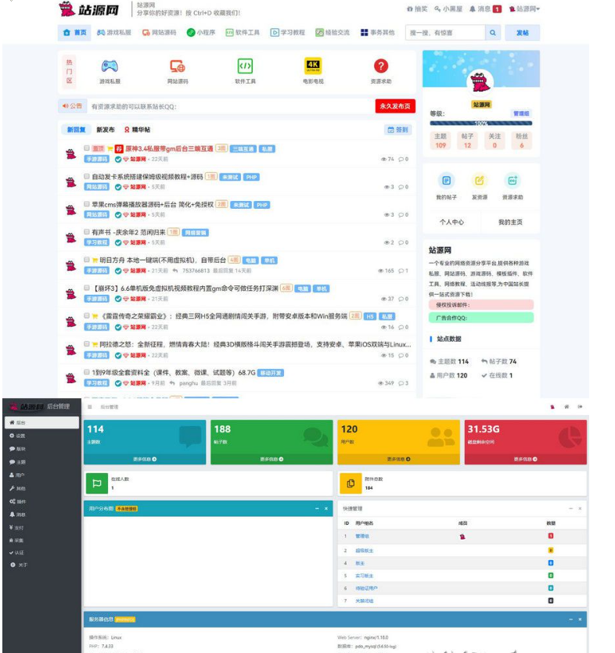This screenshot has height=653, width=615.
Task: Toggle the admin sidebar hamburger menu icon
Action: coord(89,407)
